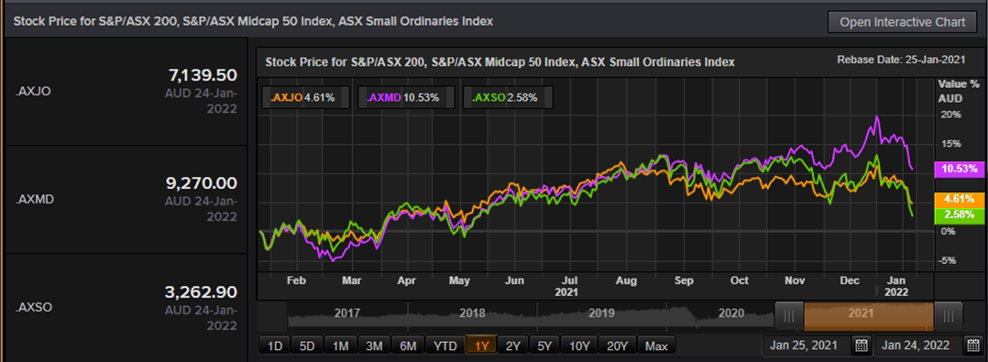The height and width of the screenshot is (362, 988).
Task: Click the Aug month label on x-axis
Action: 627,280
